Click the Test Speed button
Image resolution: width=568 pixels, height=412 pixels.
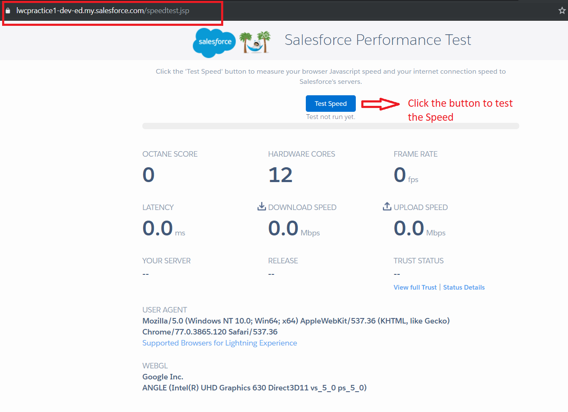[330, 103]
